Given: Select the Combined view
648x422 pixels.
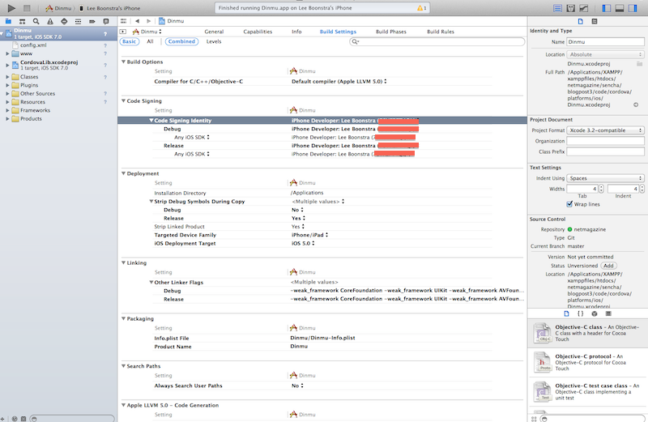Looking at the screenshot, I should (x=181, y=41).
